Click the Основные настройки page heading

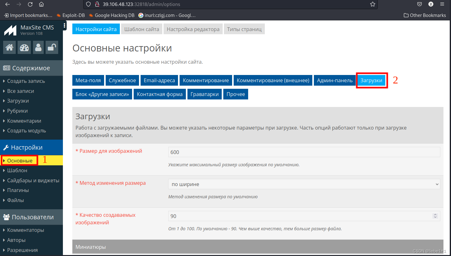(x=122, y=48)
